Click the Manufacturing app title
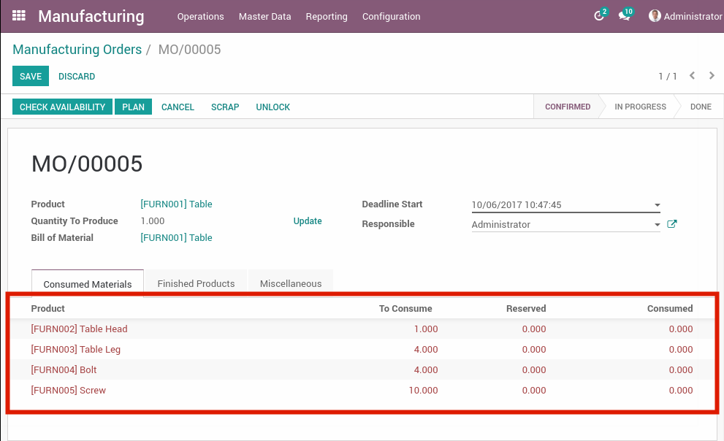 [91, 16]
